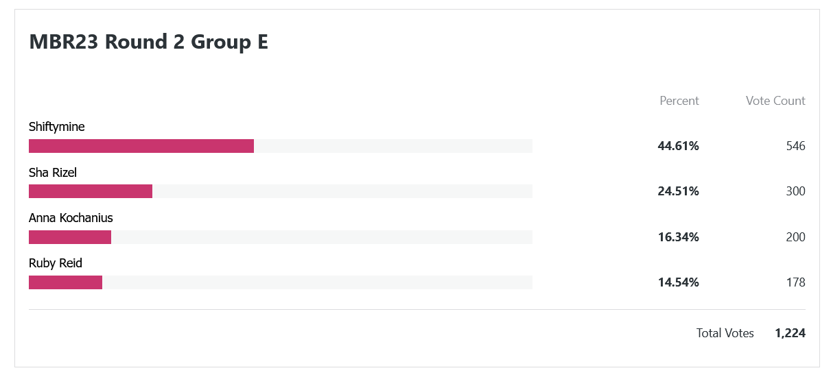831x377 pixels.
Task: Click the 546 vote count
Action: pos(796,146)
